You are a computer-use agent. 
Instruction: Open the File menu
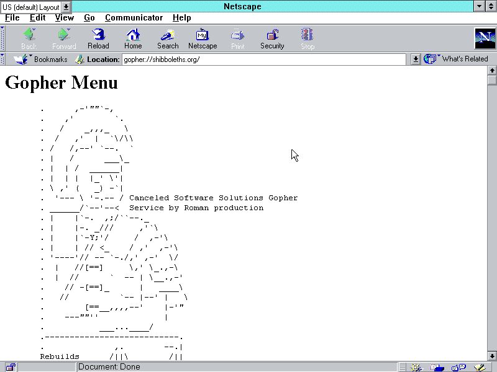point(12,18)
